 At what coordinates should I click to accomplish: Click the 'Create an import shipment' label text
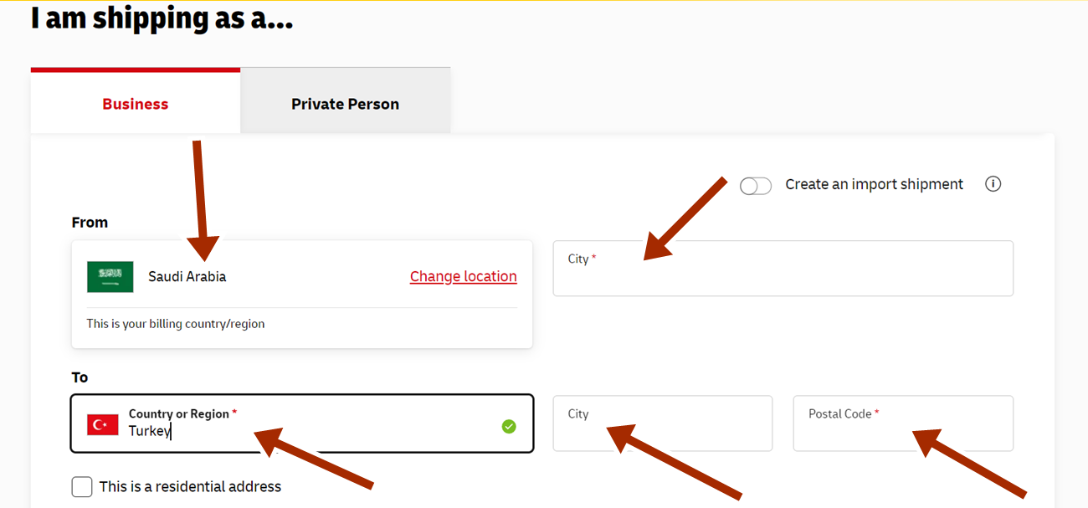(x=874, y=184)
